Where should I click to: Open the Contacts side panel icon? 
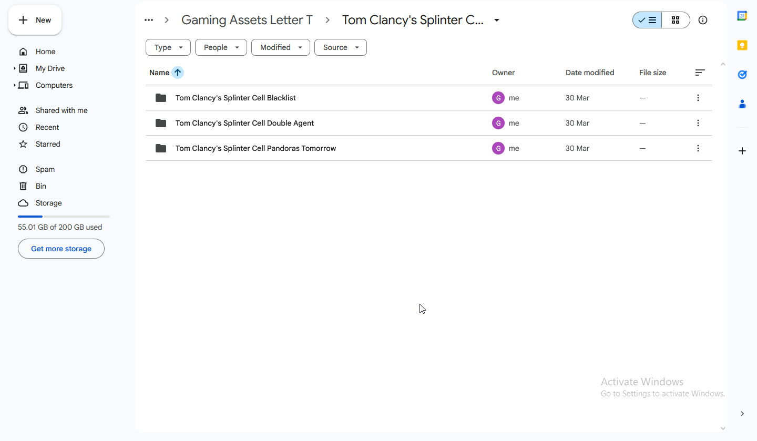pyautogui.click(x=742, y=104)
